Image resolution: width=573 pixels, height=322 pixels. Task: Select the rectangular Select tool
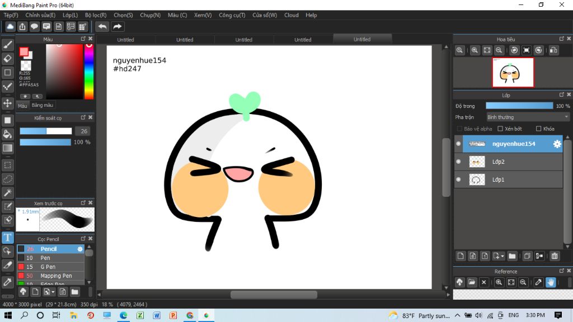click(x=8, y=165)
